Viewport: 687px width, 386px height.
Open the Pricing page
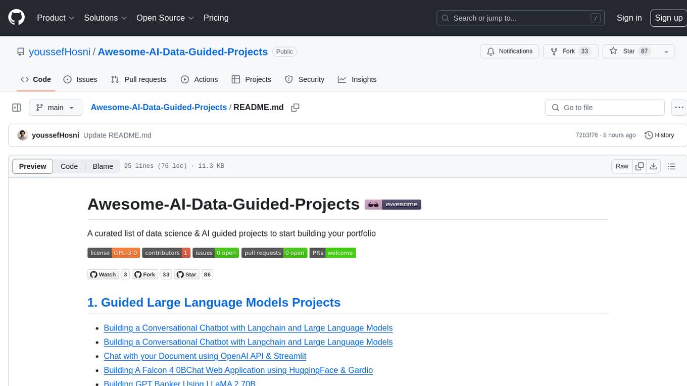(216, 18)
